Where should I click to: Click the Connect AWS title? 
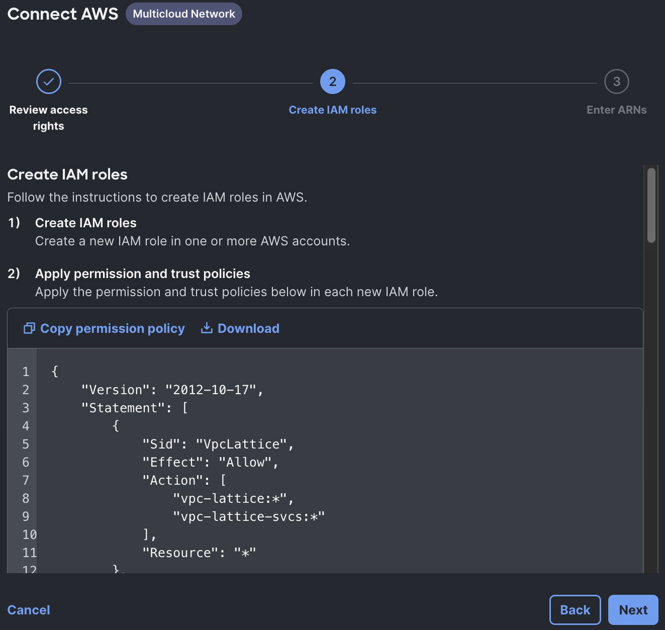63,14
